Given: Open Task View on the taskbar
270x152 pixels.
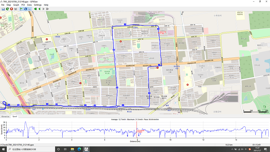Looking at the screenshot, I should 65,149.
